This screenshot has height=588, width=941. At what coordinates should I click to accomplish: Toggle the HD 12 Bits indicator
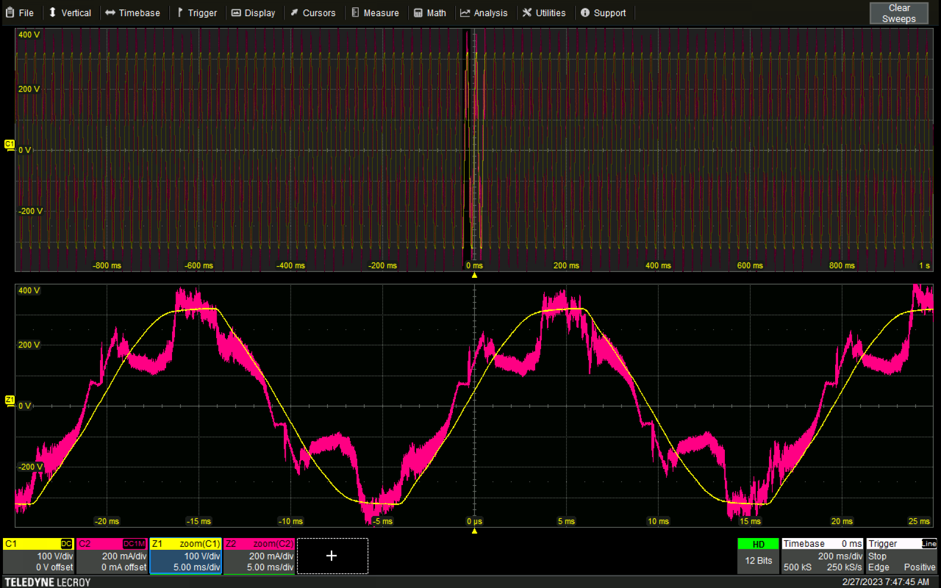click(758, 556)
